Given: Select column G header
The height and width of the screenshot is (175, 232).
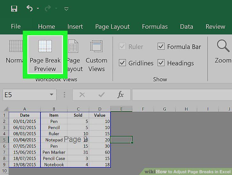Looking at the screenshot, I should click(x=164, y=109).
